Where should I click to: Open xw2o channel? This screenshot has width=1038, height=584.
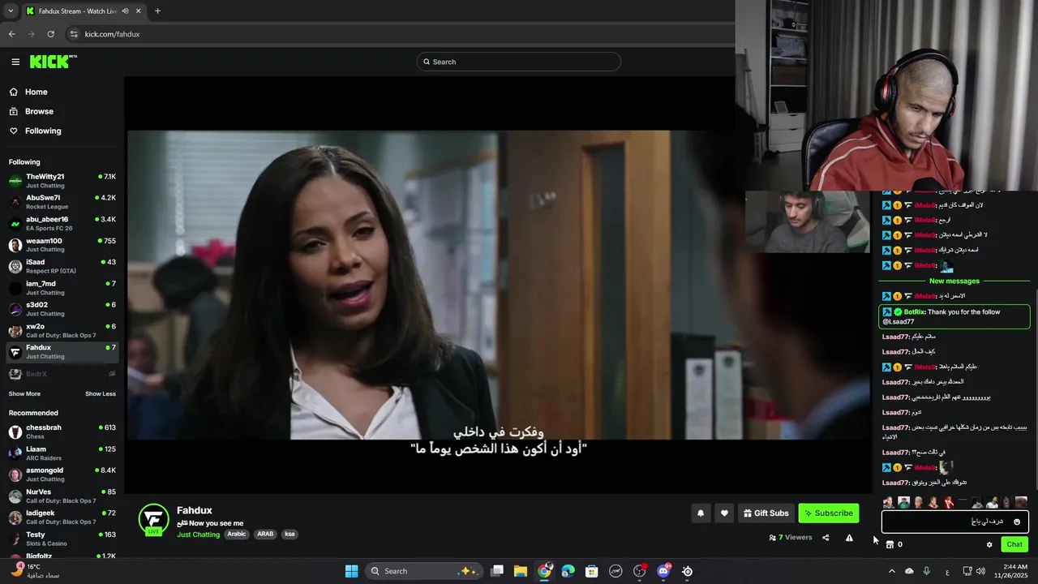tap(62, 330)
